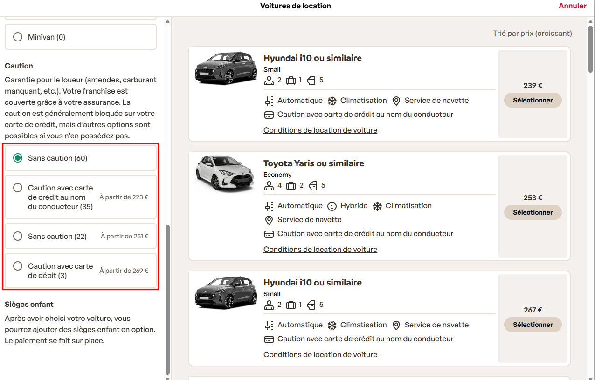Open rental conditions for 267 € Hyundai
The height and width of the screenshot is (380, 595).
pos(320,355)
